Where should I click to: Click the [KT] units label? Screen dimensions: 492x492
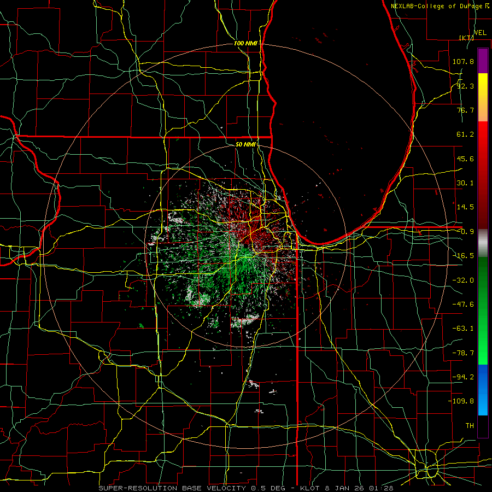466,38
